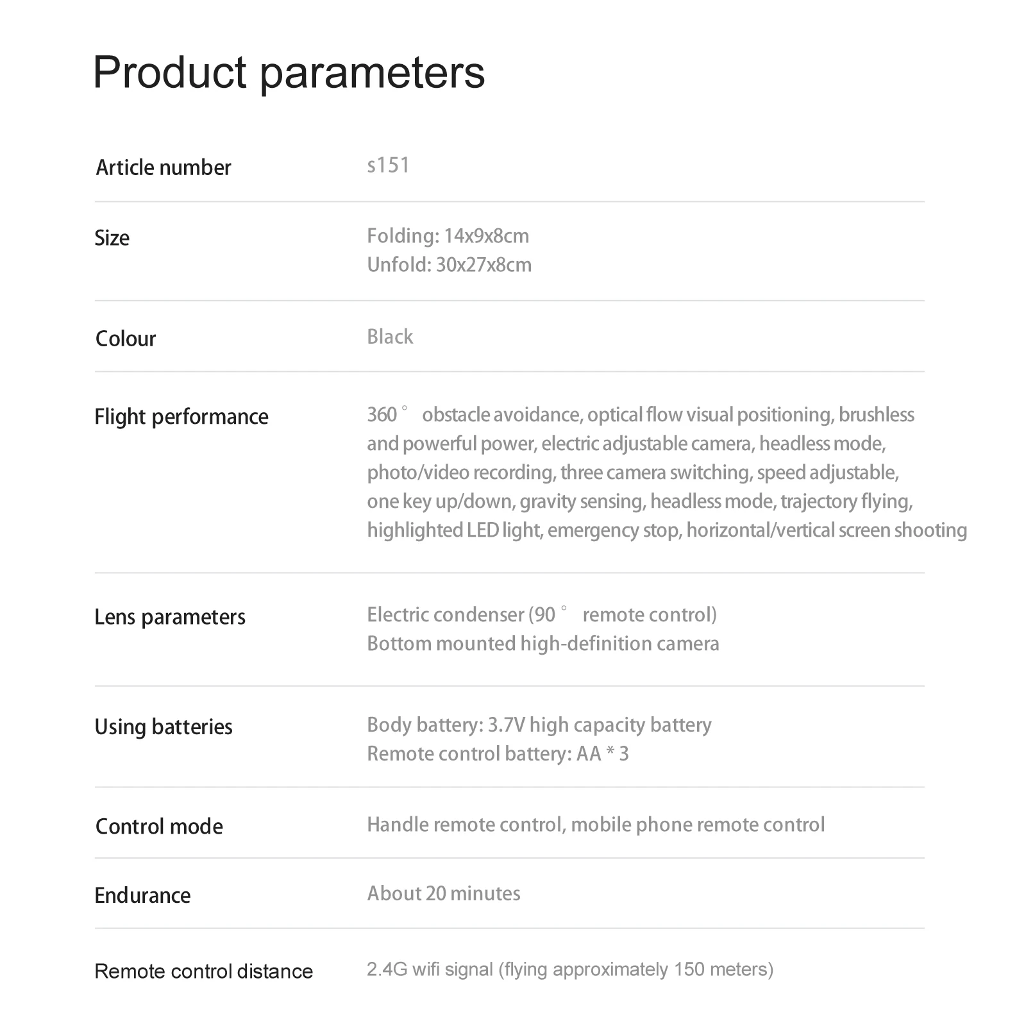Click the "Flight performance" label
The image size is (1026, 1026).
[x=181, y=417]
